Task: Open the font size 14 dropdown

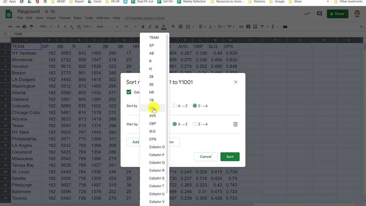Action: [130, 27]
